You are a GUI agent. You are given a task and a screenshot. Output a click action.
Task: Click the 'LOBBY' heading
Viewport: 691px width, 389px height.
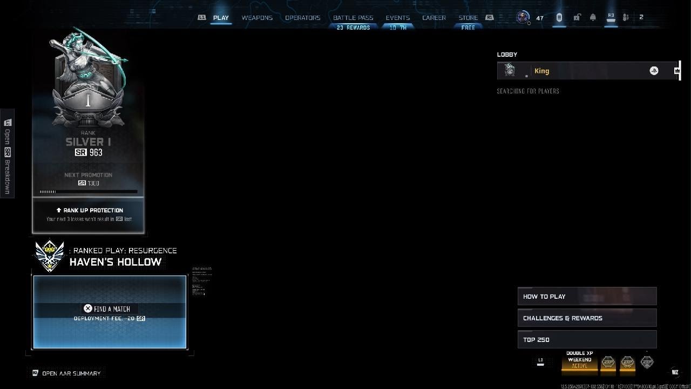pos(507,55)
